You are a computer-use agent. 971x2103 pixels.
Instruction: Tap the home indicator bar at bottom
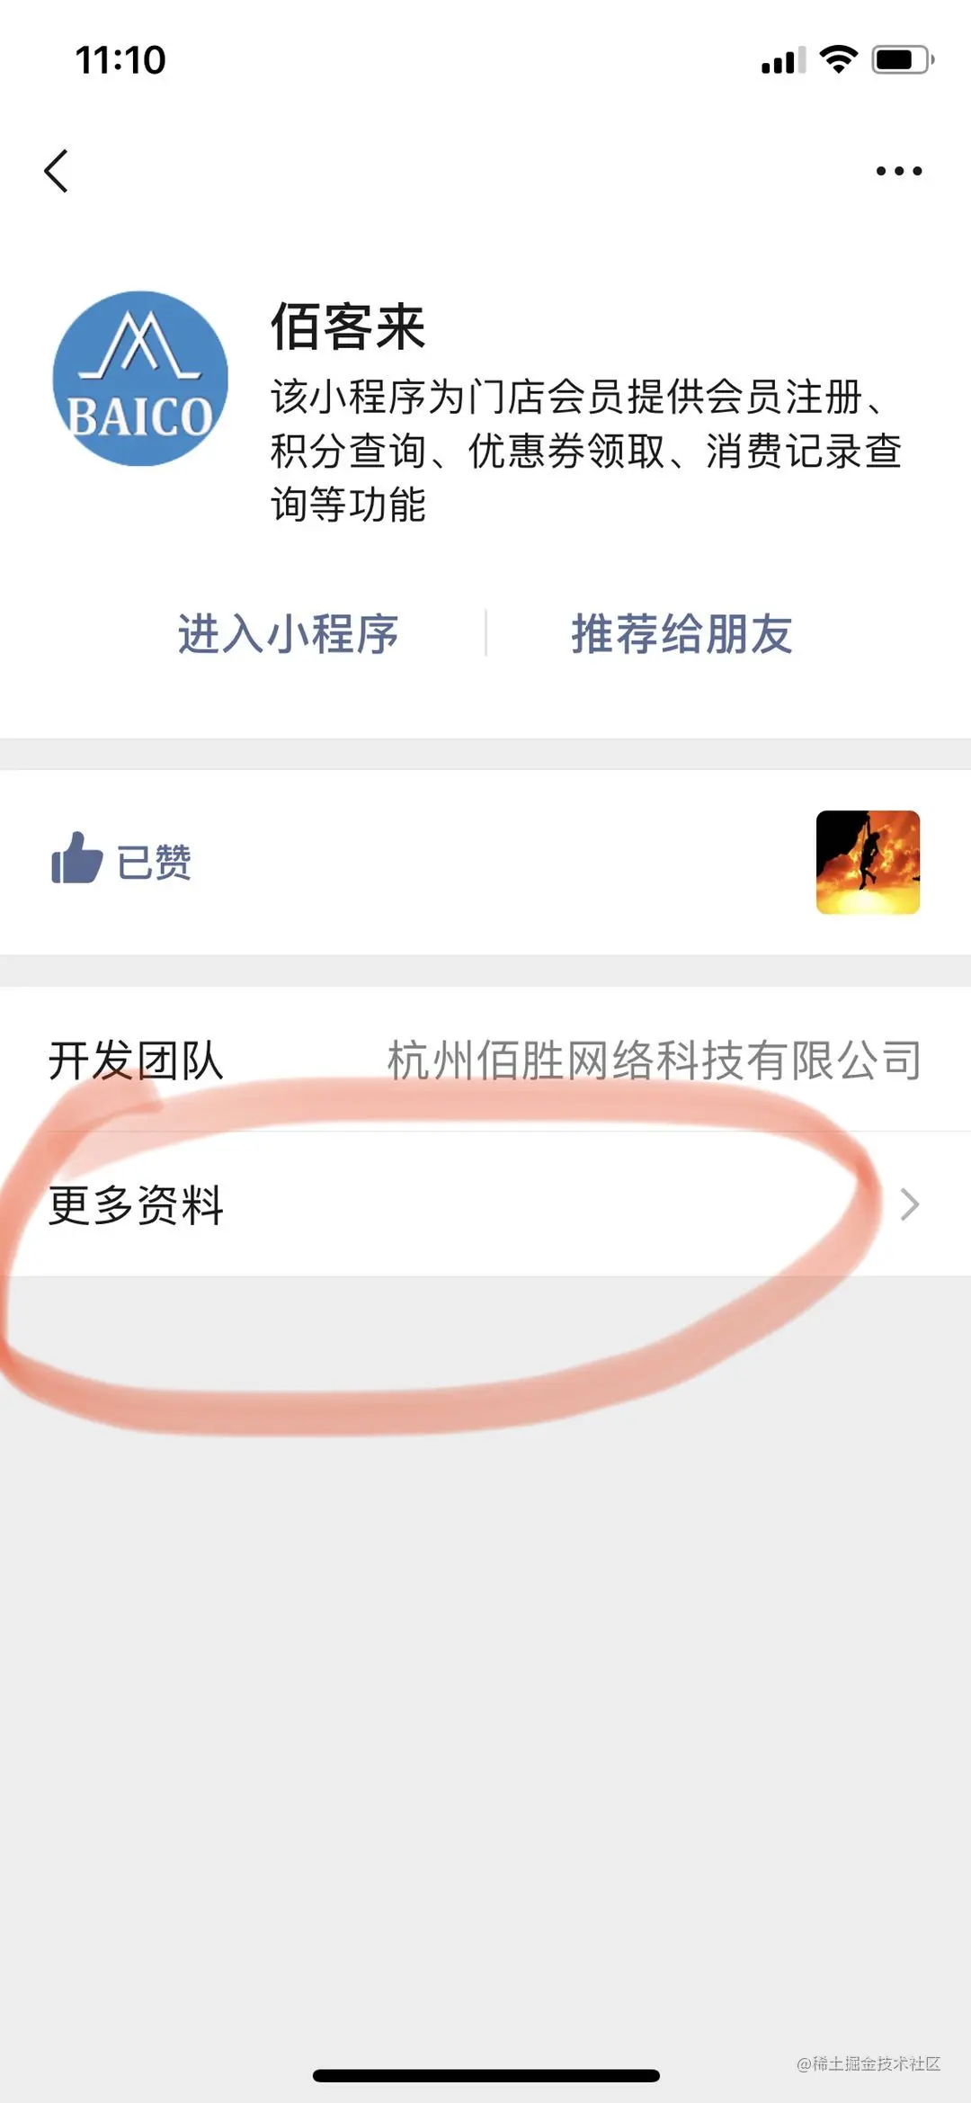pos(485,2075)
